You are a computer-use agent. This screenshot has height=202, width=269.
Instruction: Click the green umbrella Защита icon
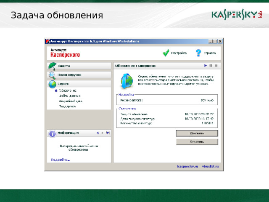click(52, 66)
